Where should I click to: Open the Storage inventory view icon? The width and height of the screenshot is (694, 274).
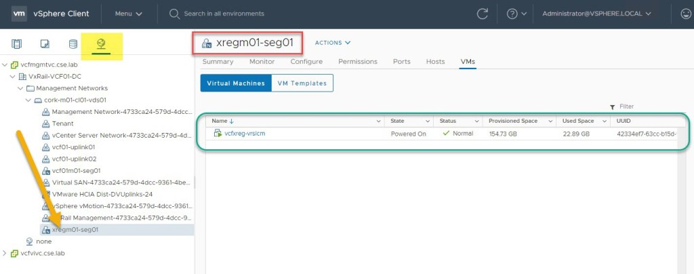[73, 45]
